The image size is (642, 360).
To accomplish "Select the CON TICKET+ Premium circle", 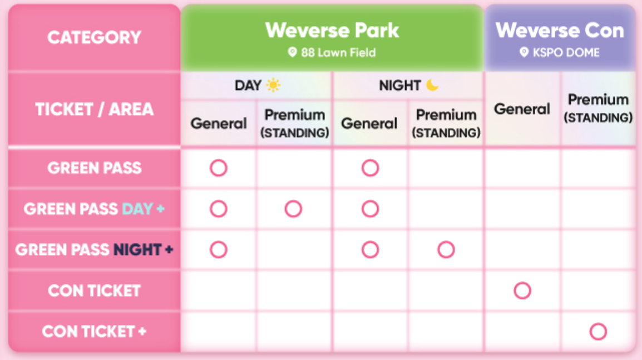I will 598,332.
